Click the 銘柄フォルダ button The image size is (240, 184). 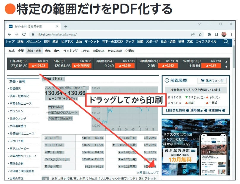212,81
